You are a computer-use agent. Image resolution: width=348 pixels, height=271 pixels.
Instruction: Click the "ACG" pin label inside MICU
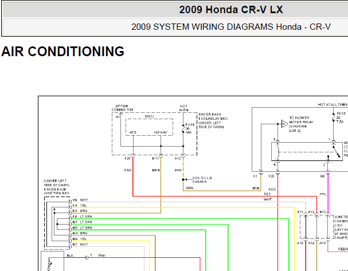point(132,132)
